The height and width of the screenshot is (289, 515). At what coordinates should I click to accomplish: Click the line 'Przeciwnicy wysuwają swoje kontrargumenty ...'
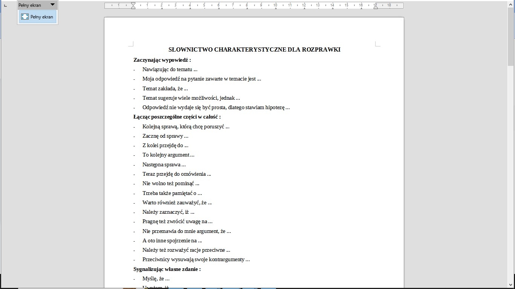coord(196,259)
